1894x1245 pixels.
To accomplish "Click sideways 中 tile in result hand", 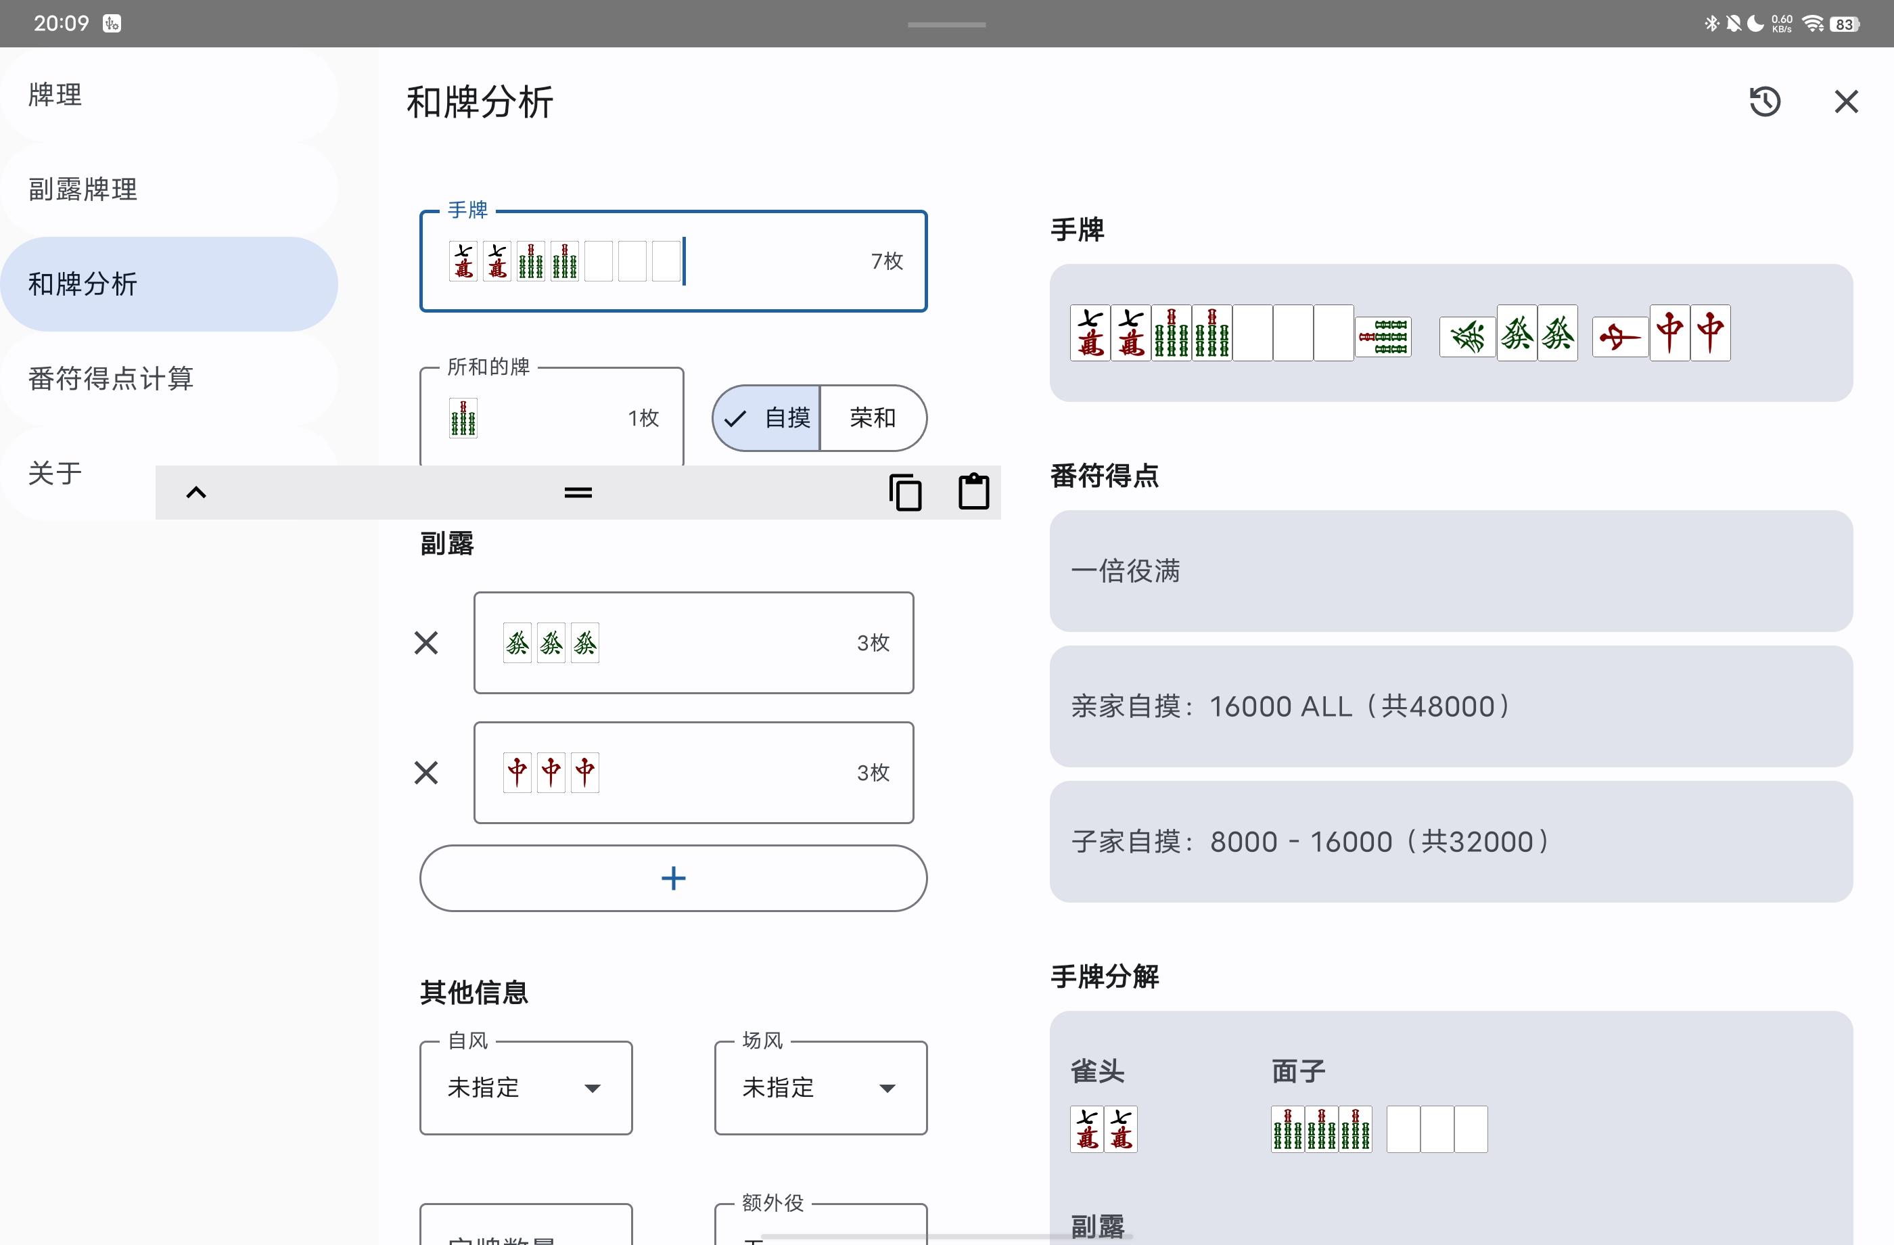I will 1619,338.
